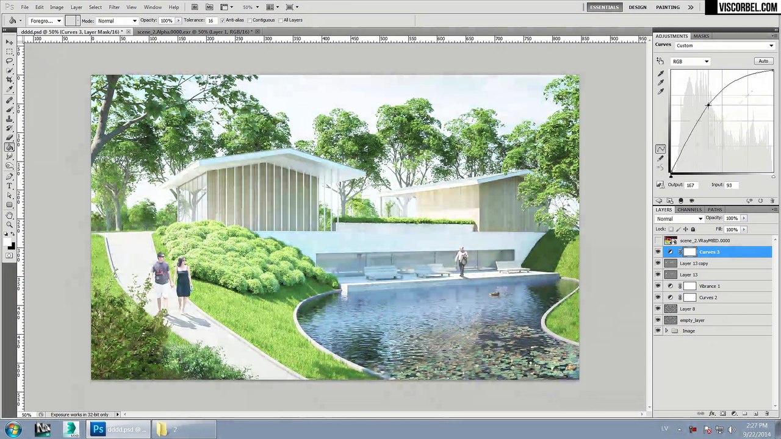This screenshot has width=781, height=439.
Task: Open options bar Opacity dropdown arrow
Action: pyautogui.click(x=178, y=21)
